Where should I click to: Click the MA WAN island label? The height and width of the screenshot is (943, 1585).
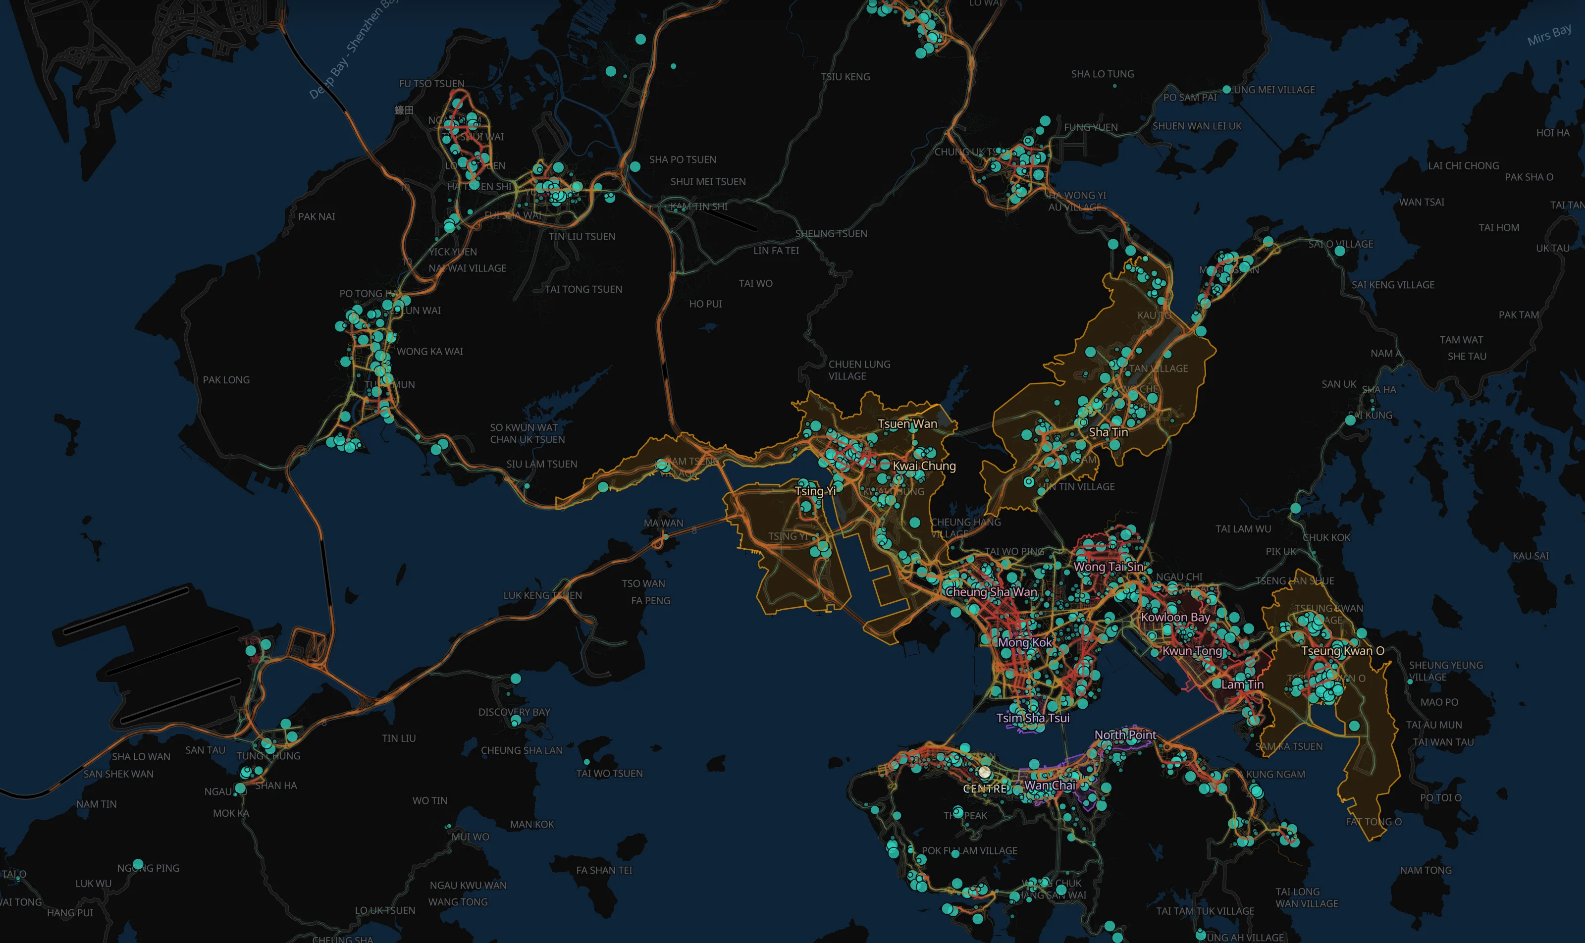tap(664, 523)
